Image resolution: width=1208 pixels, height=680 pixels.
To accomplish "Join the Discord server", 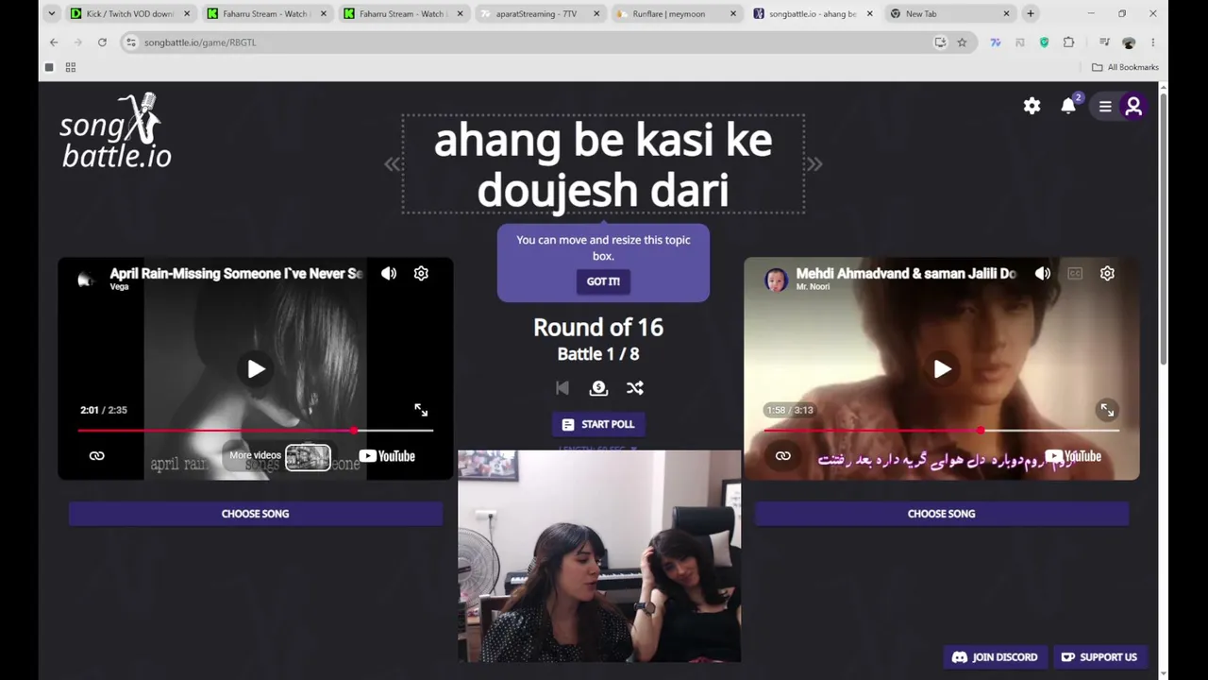I will [x=995, y=657].
